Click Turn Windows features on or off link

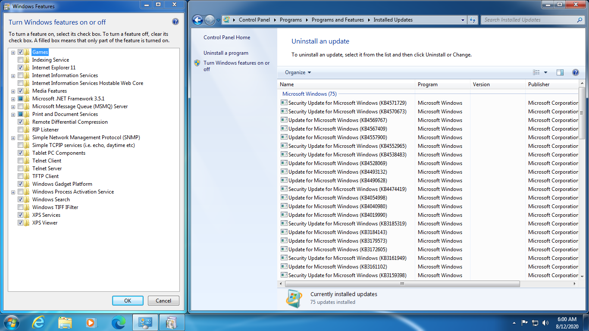(237, 66)
